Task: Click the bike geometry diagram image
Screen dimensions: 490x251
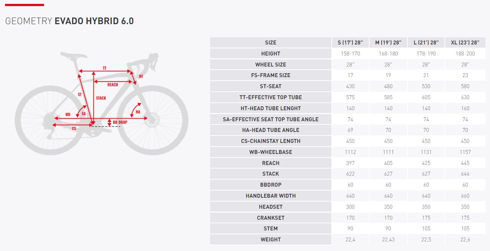Action: tap(101, 103)
